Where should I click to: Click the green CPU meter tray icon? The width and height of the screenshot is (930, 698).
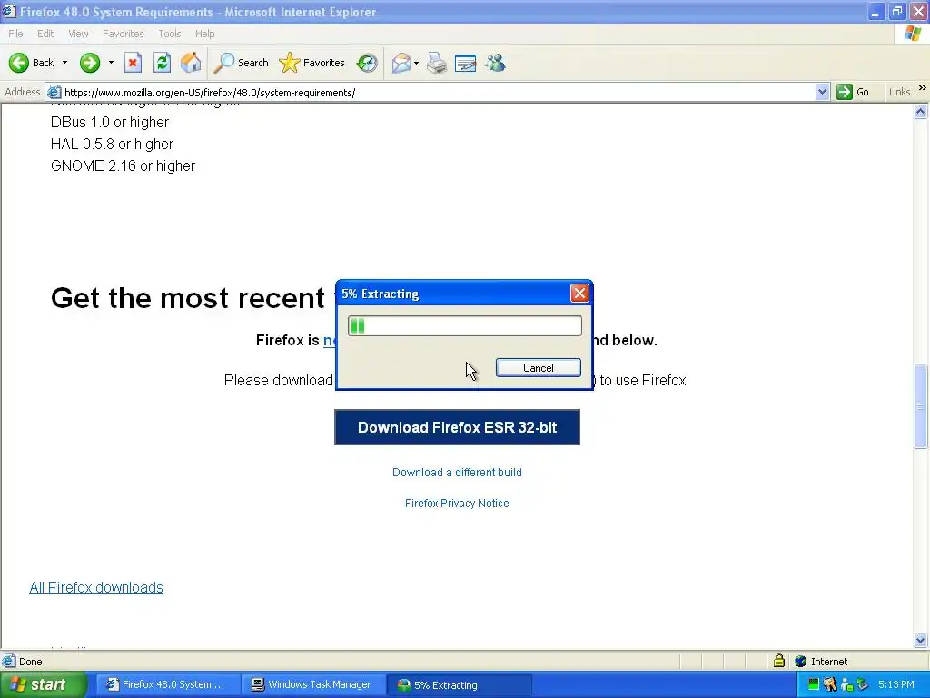tap(814, 685)
